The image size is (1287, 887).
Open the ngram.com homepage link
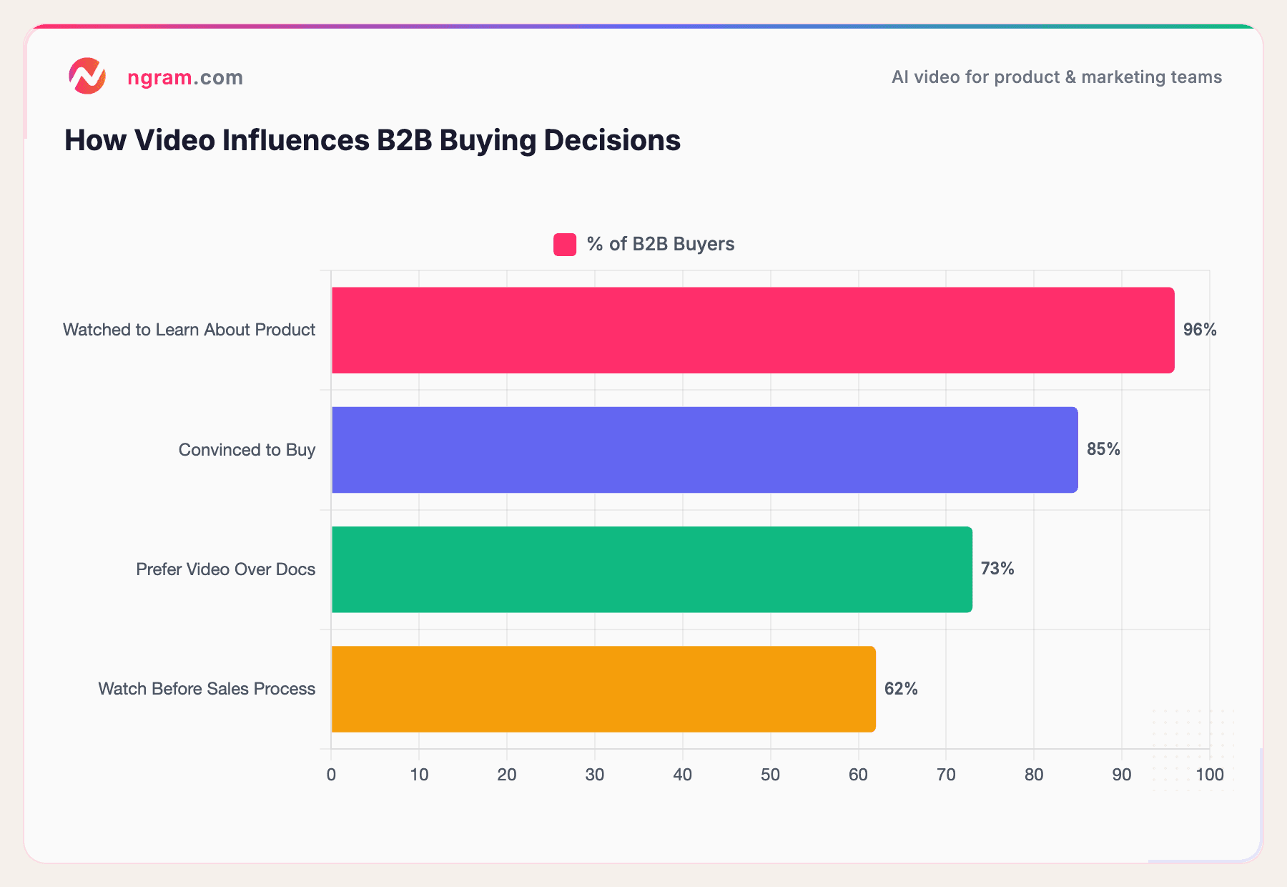(x=184, y=77)
